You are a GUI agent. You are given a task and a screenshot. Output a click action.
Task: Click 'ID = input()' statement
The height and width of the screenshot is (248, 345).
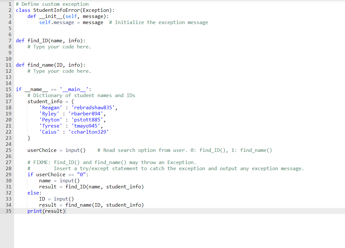point(56,199)
